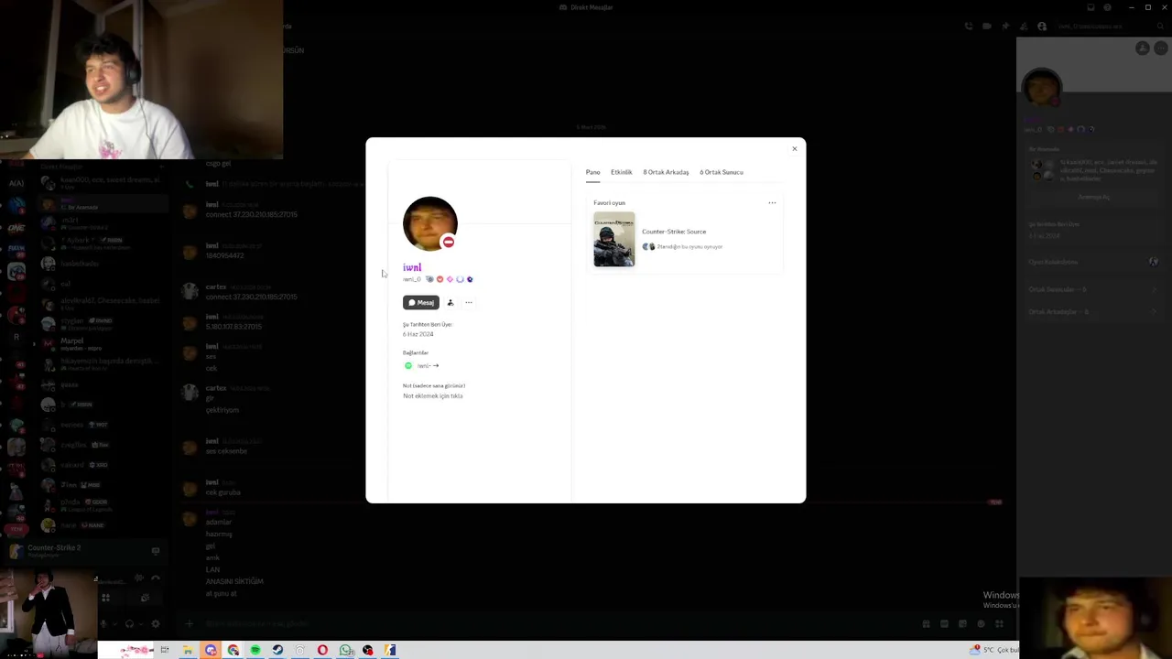The height and width of the screenshot is (659, 1172).
Task: Click the note field 'Not eklemek için tıkla'
Action: (433, 395)
